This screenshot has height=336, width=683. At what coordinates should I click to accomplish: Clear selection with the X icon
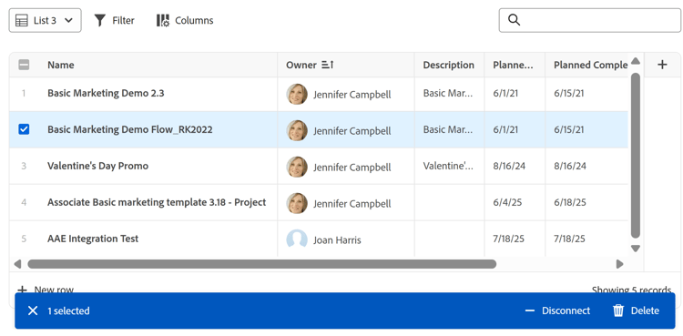coord(33,311)
